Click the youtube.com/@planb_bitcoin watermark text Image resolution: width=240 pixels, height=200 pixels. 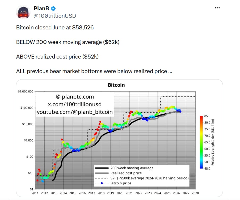click(75, 112)
